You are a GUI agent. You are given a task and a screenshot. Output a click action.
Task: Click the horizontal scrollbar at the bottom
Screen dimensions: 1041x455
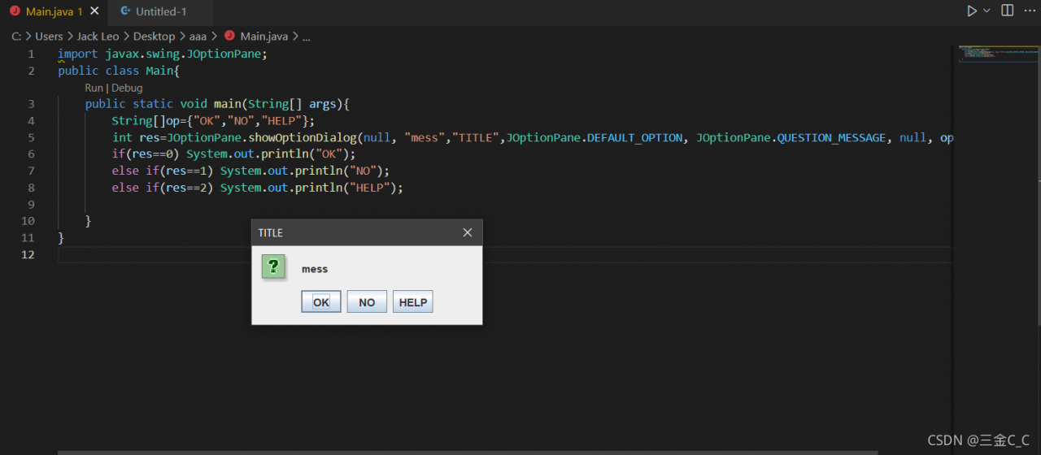pyautogui.click(x=468, y=452)
